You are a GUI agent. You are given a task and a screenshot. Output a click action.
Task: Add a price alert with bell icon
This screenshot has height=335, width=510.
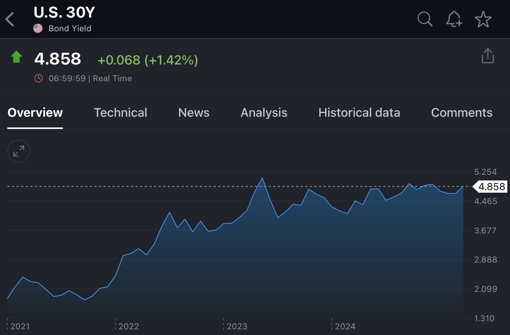click(x=454, y=19)
